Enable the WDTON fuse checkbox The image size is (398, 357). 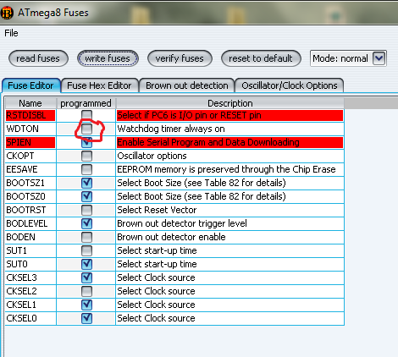point(86,129)
